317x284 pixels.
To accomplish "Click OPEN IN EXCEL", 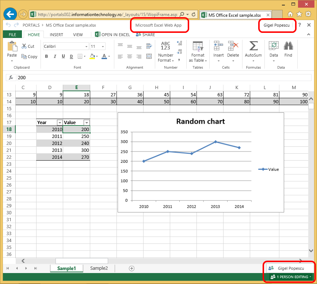I will point(112,35).
